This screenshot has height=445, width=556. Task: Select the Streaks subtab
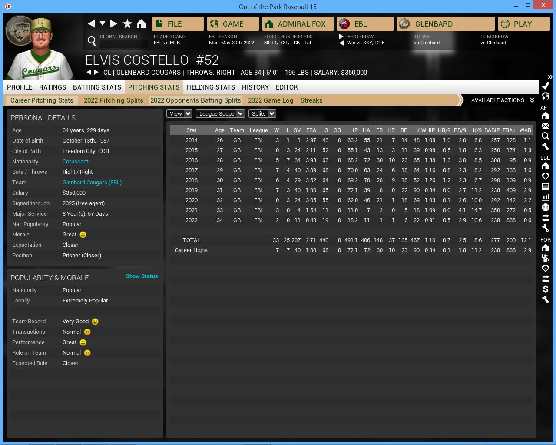coord(311,100)
